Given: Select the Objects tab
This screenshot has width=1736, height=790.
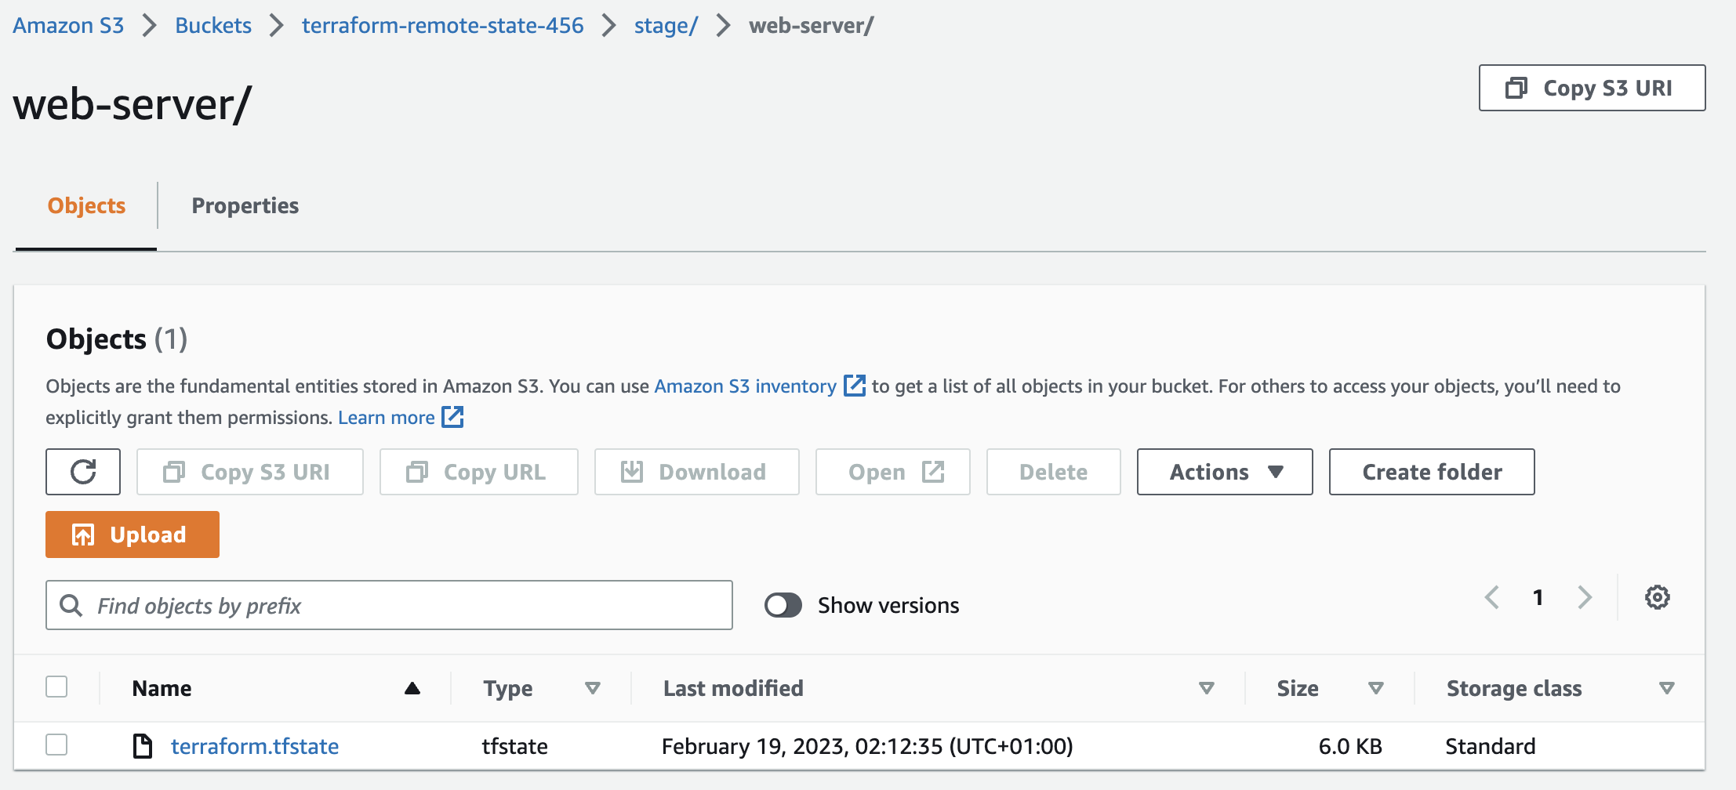Looking at the screenshot, I should pyautogui.click(x=85, y=205).
